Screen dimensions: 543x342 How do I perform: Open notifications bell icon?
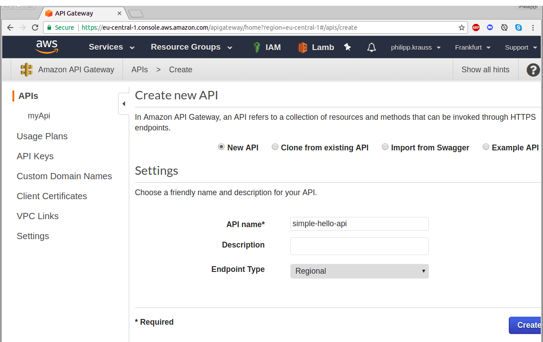tap(372, 47)
